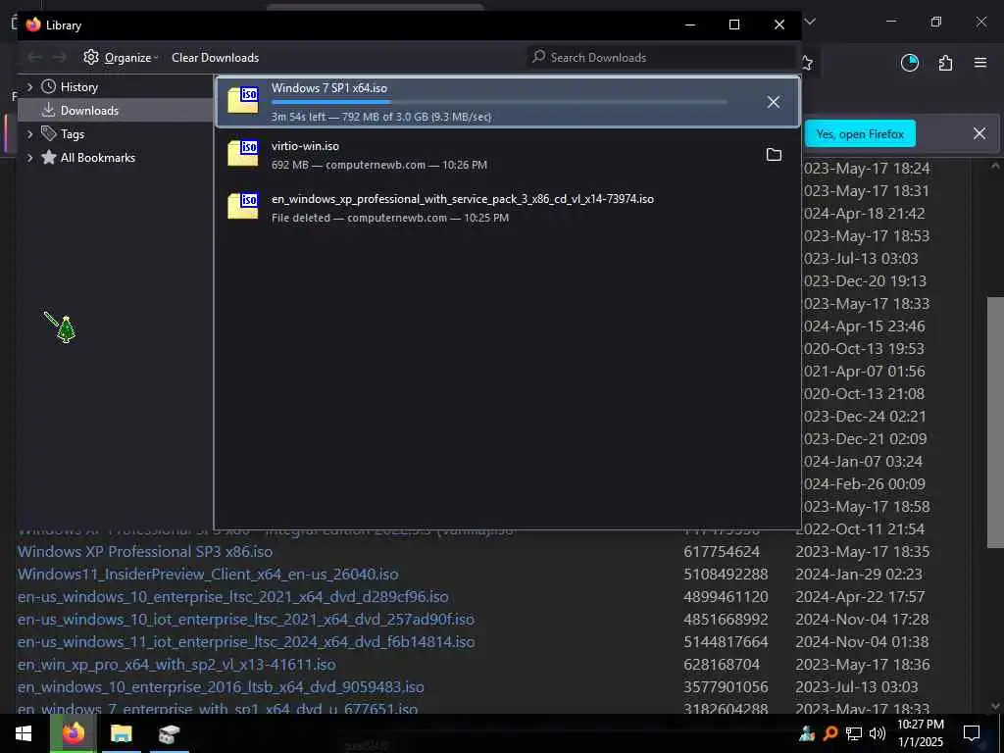Click the History clock icon
1004x753 pixels.
point(49,86)
